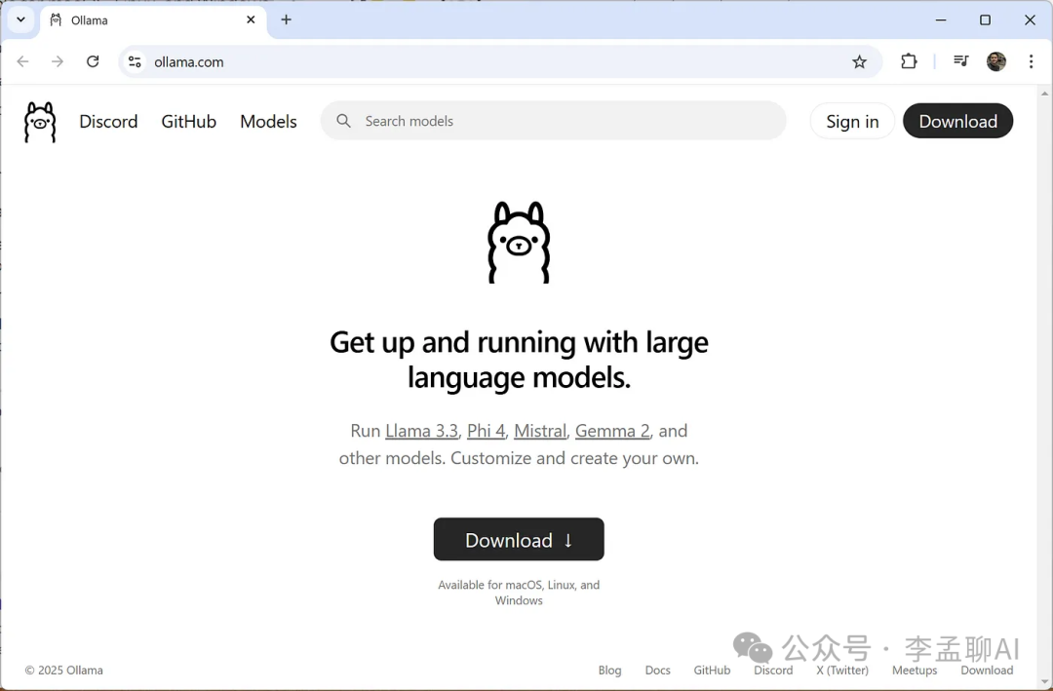The height and width of the screenshot is (691, 1053).
Task: Bookmark page with the star icon
Action: [x=859, y=61]
